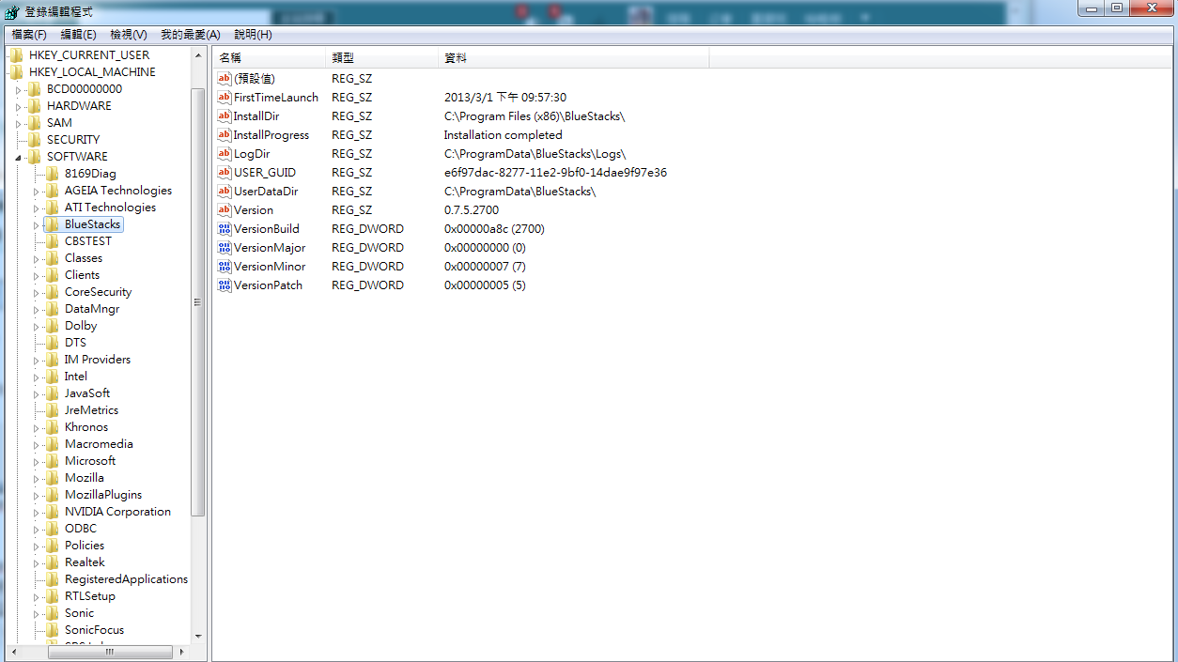Viewport: 1178px width, 662px height.
Task: Expand the Mozilla key
Action: tap(36, 478)
